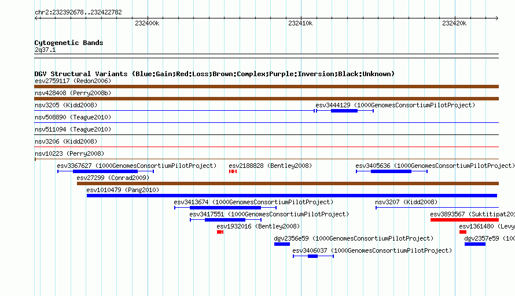This screenshot has width=515, height=296.
Task: Click the Cytogenetic Bands track title
Action: coord(69,43)
